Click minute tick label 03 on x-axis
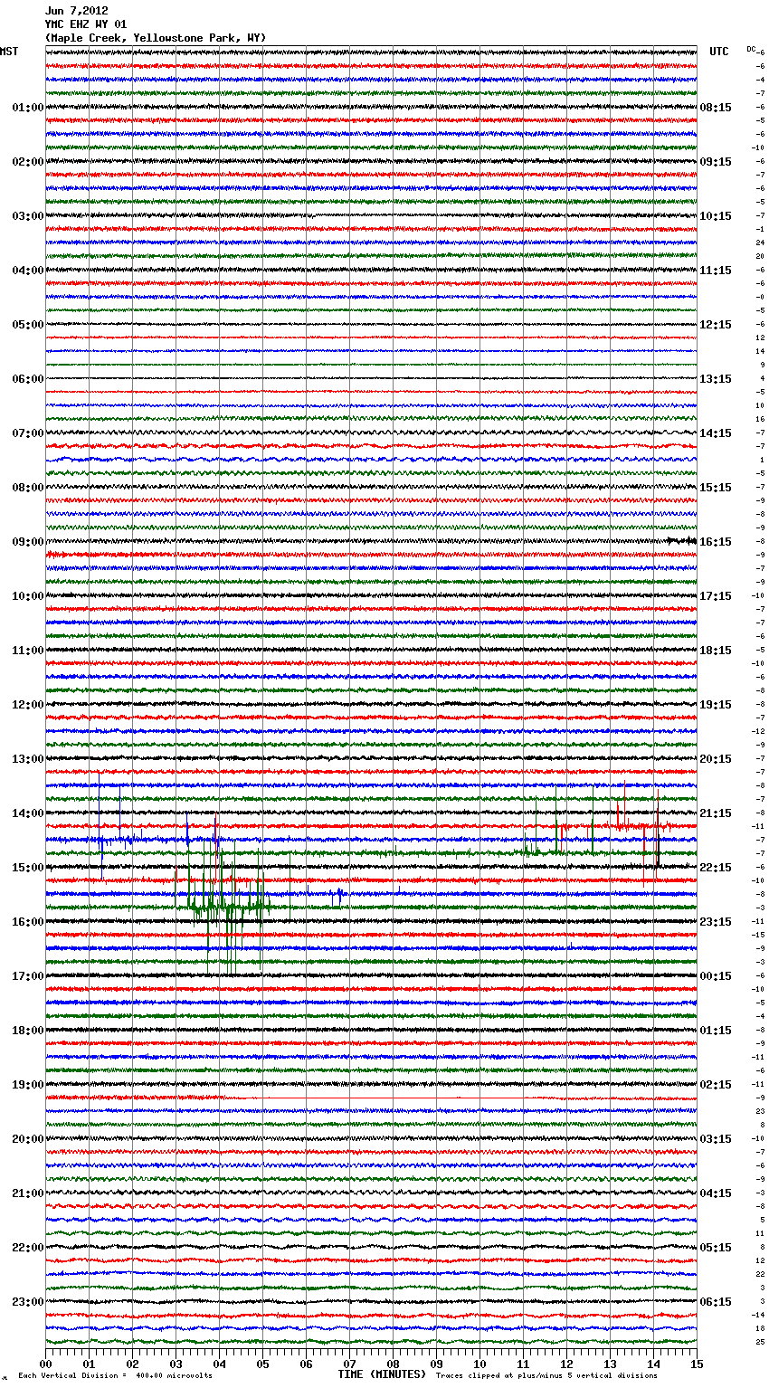This screenshot has width=769, height=1388. pyautogui.click(x=176, y=1364)
